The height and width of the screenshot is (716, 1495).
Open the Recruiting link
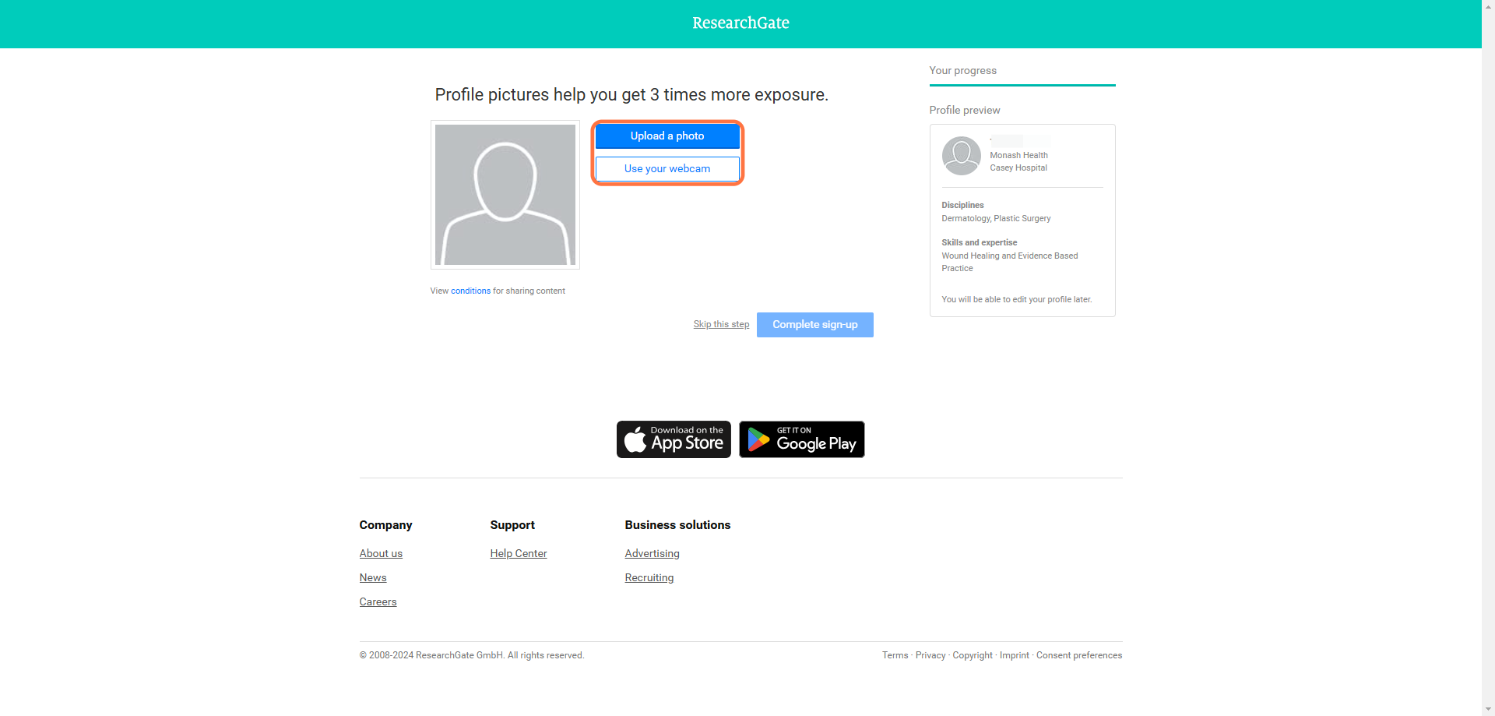click(649, 577)
